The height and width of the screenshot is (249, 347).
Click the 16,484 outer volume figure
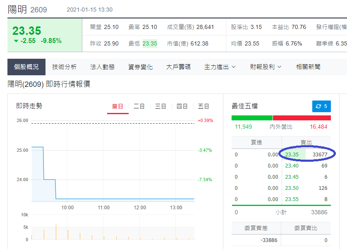pos(318,127)
